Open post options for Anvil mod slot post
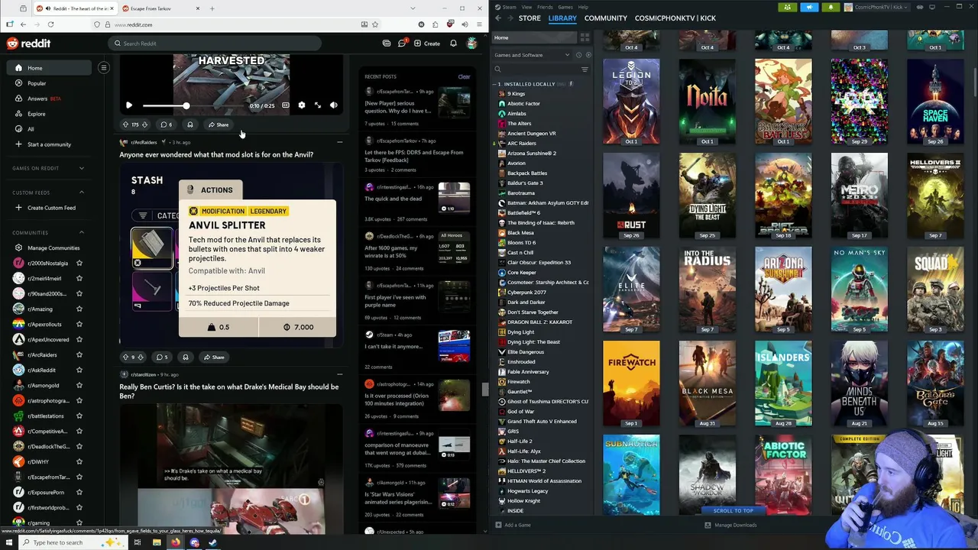Screen dimensions: 978x550 pos(340,142)
